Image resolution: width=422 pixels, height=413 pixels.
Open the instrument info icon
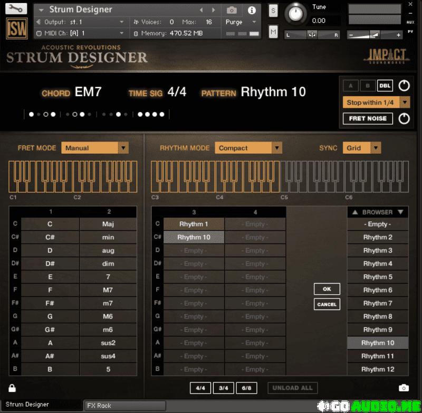(x=252, y=10)
